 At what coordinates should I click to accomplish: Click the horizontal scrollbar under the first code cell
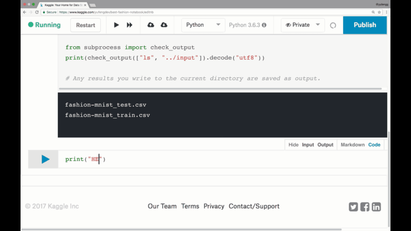pyautogui.click(x=220, y=89)
